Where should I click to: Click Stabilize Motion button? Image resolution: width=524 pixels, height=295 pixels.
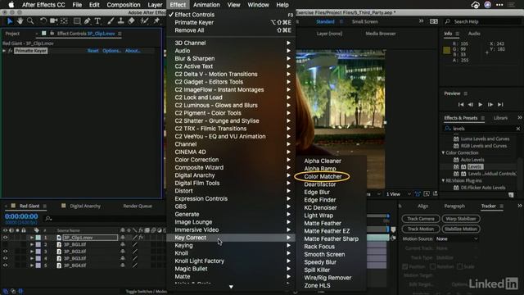point(461,229)
